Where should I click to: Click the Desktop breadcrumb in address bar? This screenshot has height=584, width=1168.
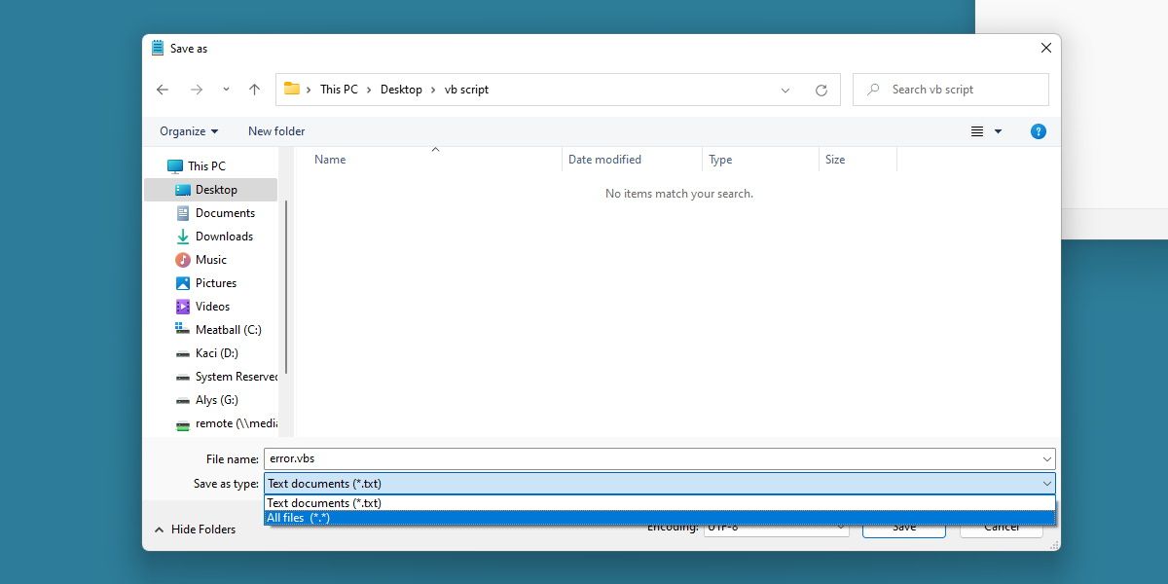(401, 90)
